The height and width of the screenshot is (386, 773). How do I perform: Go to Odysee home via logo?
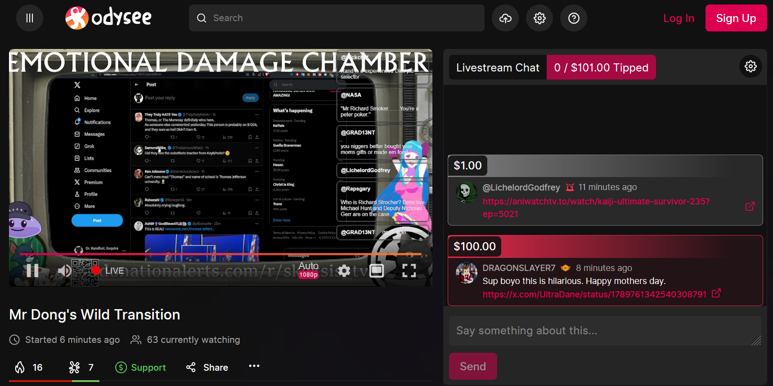[108, 18]
